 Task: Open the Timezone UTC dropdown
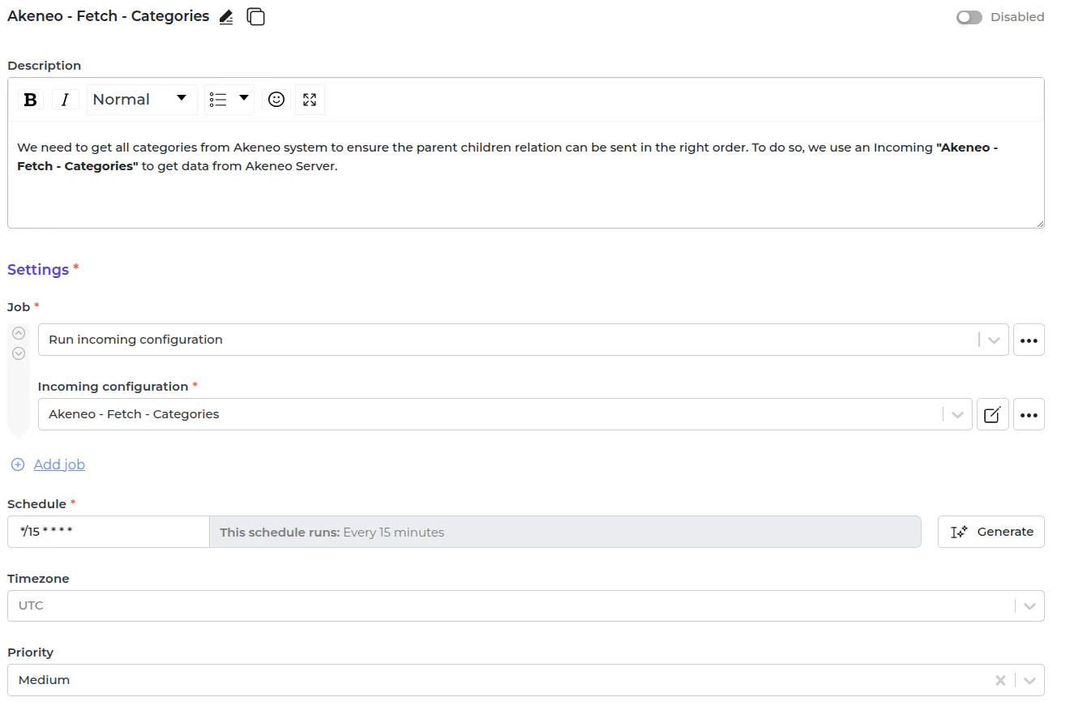(525, 605)
